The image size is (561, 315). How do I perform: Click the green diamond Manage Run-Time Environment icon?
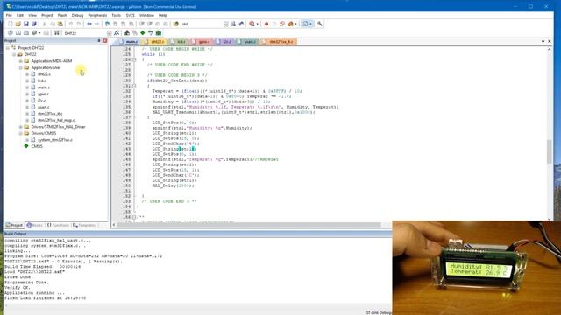(142, 33)
